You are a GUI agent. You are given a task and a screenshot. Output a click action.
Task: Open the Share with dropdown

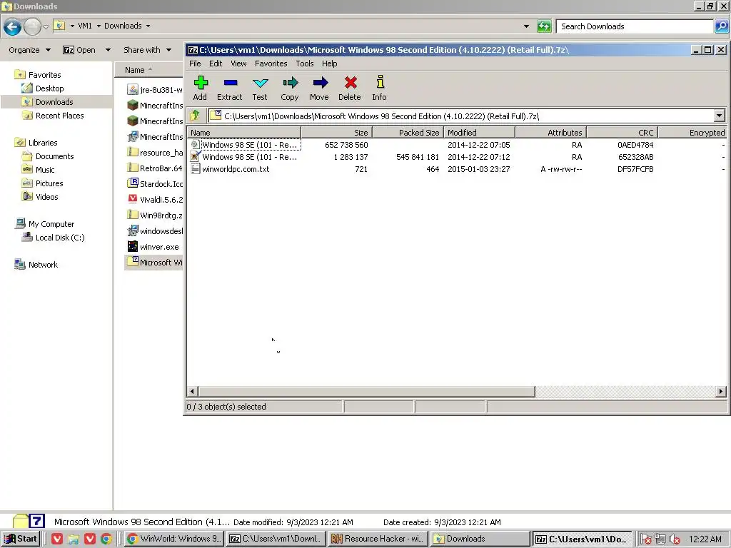coord(147,50)
